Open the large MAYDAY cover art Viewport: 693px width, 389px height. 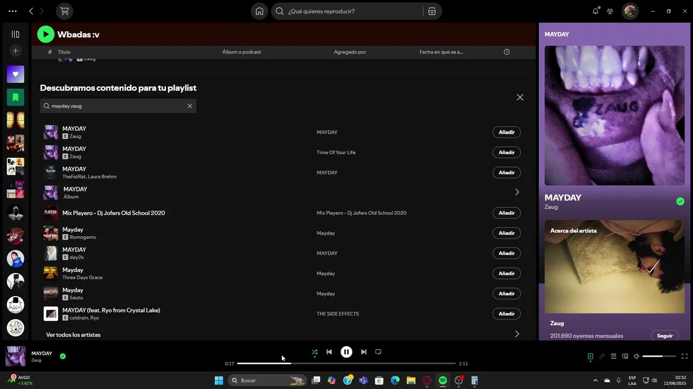(614, 115)
